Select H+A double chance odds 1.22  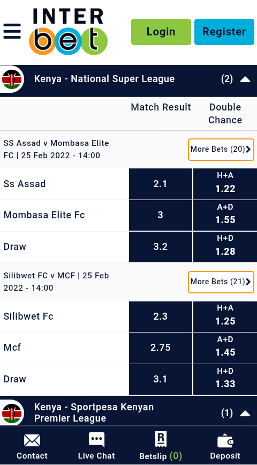(x=225, y=184)
